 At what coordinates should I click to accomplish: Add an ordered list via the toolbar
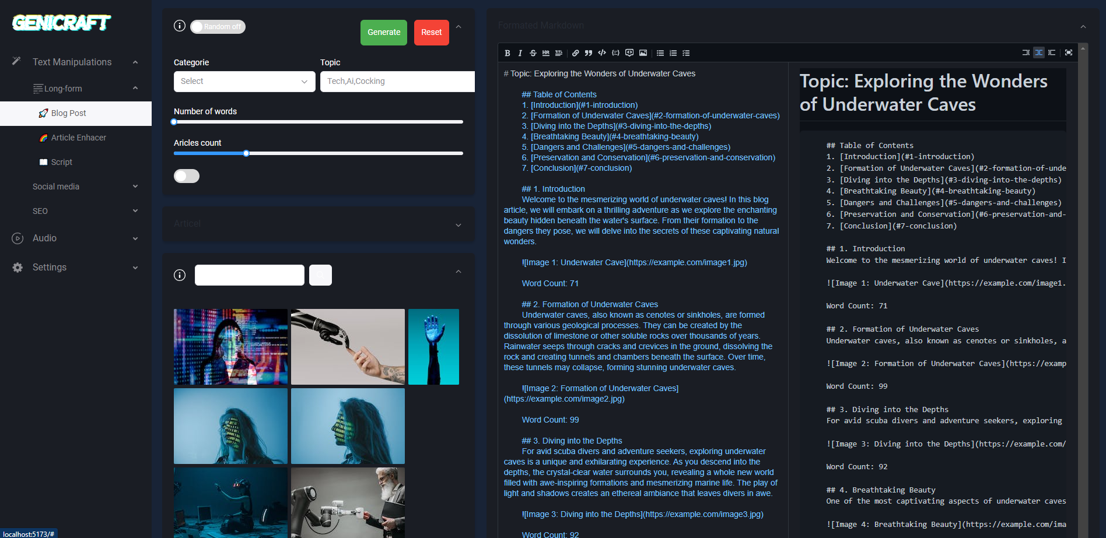[x=673, y=53]
